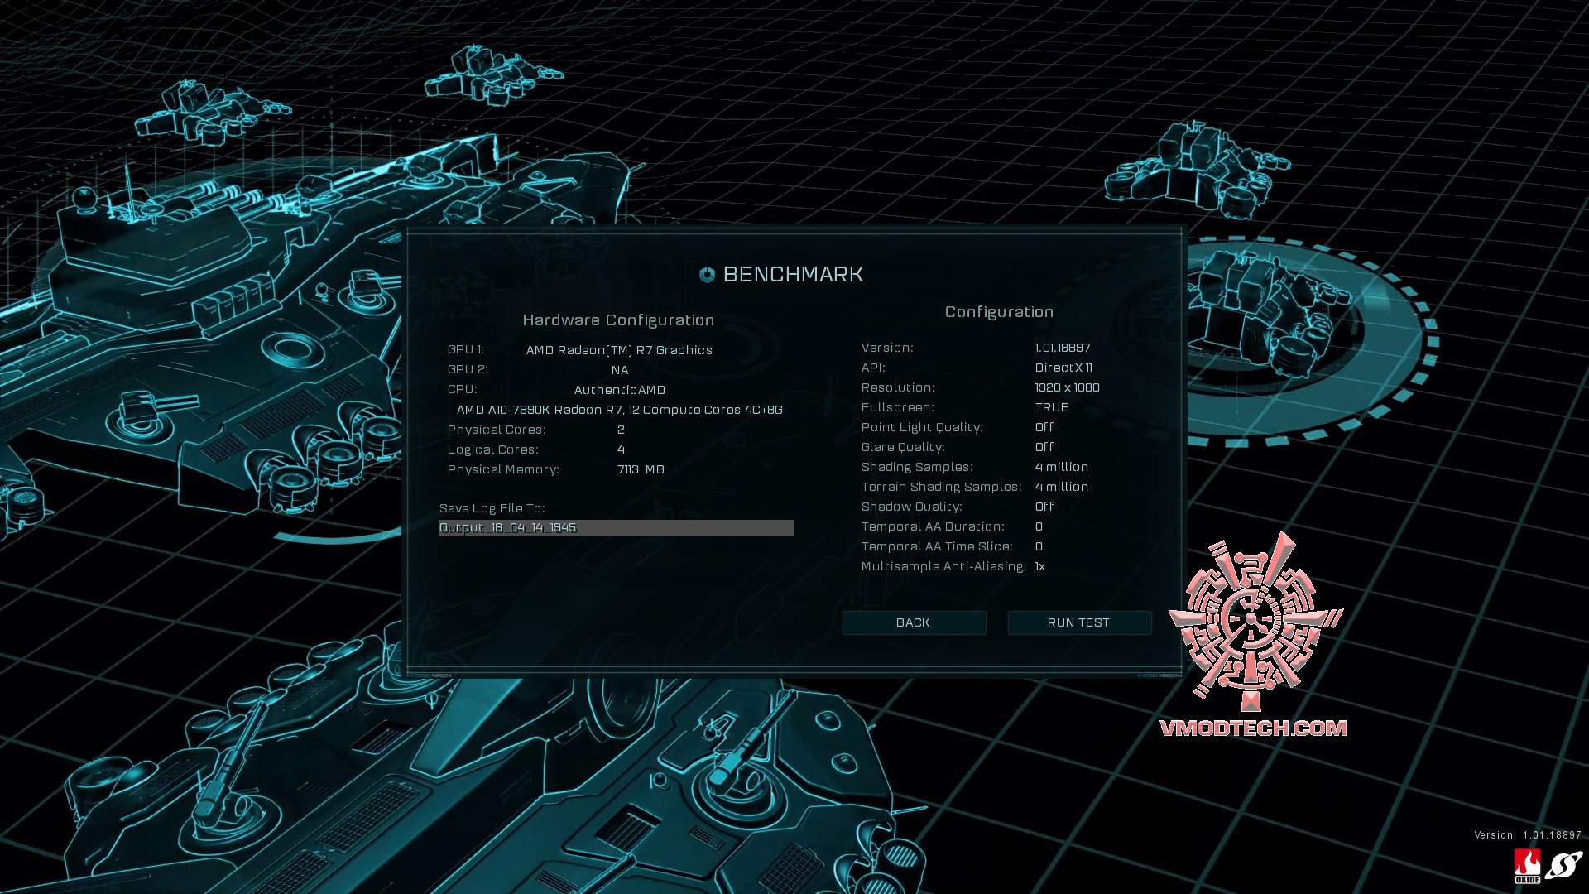Click the 'Configuration' heading on the right
Image resolution: width=1589 pixels, height=894 pixels.
(999, 312)
